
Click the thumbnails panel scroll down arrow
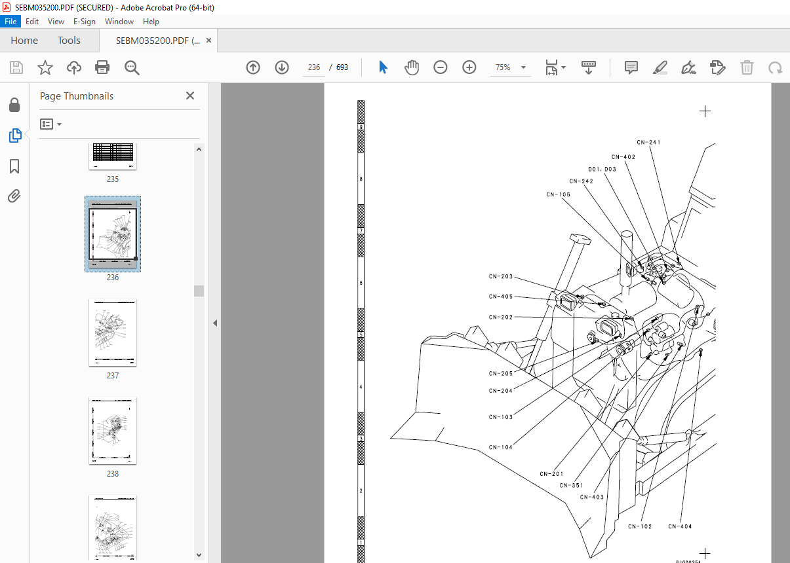pos(199,556)
